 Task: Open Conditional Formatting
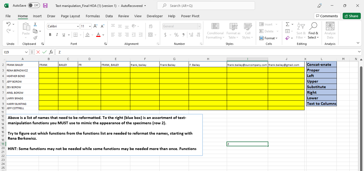pyautogui.click(x=215, y=31)
